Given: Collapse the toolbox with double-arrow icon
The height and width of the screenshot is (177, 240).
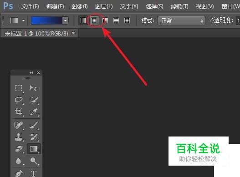Looking at the screenshot, I should tap(31, 73).
